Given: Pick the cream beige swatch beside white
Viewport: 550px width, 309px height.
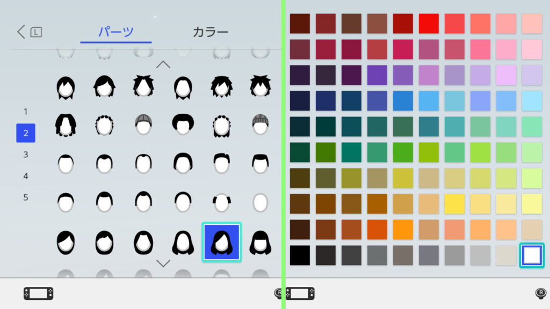Looking at the screenshot, I should pyautogui.click(x=506, y=255).
